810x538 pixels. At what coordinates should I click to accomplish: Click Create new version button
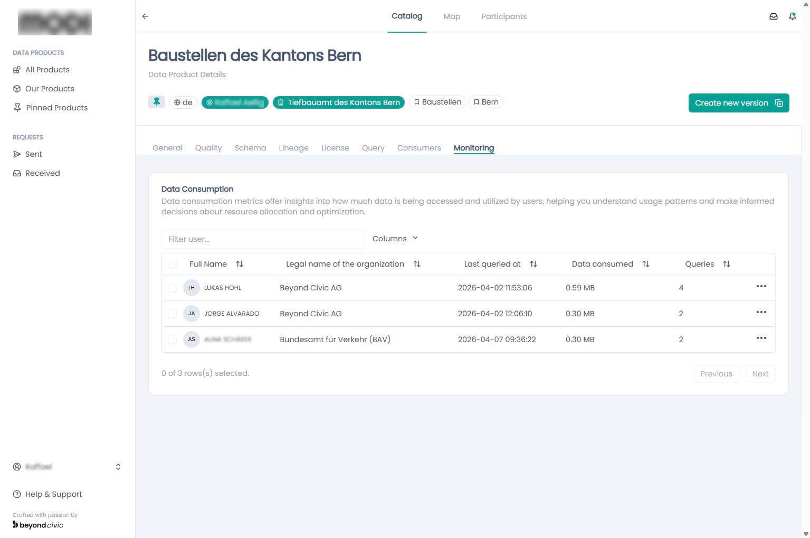[x=739, y=103]
